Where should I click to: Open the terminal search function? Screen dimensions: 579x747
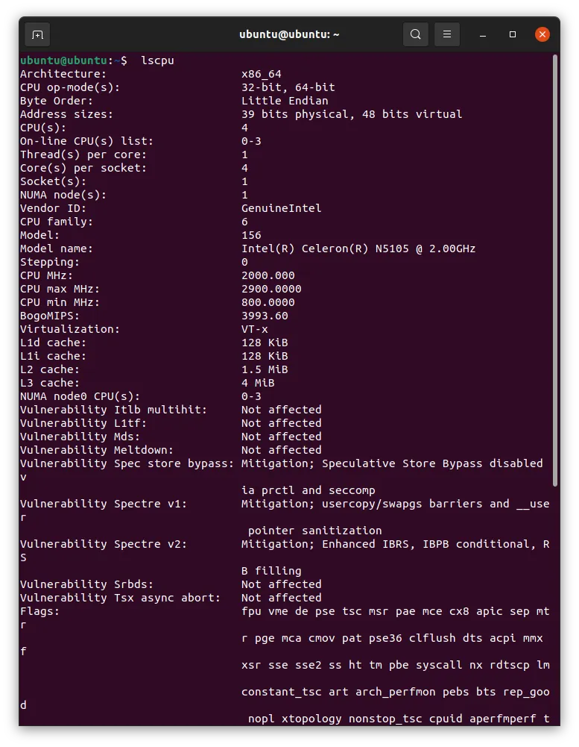click(416, 34)
